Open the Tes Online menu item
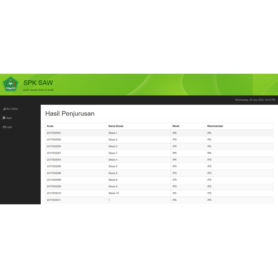 (x=10, y=109)
